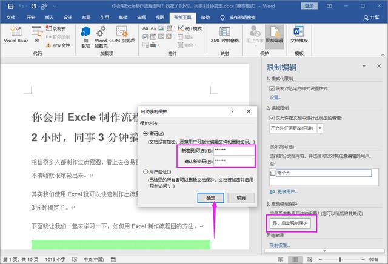
Task: Click 是，启动强制保护 button
Action: 290,223
